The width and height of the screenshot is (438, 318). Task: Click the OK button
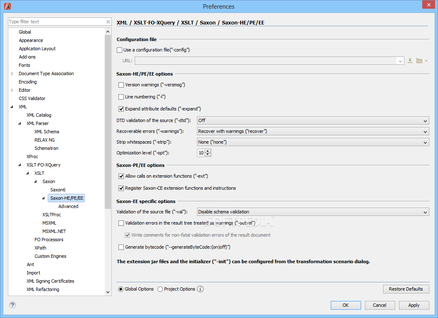[x=346, y=305]
